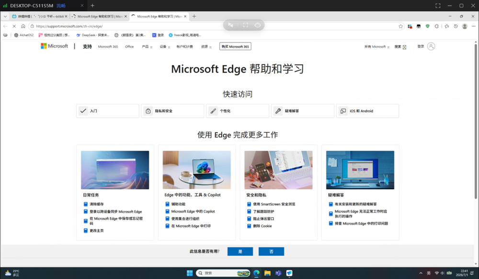The width and height of the screenshot is (479, 279).
Task: Answer 是 to the feedback question
Action: pos(240,251)
